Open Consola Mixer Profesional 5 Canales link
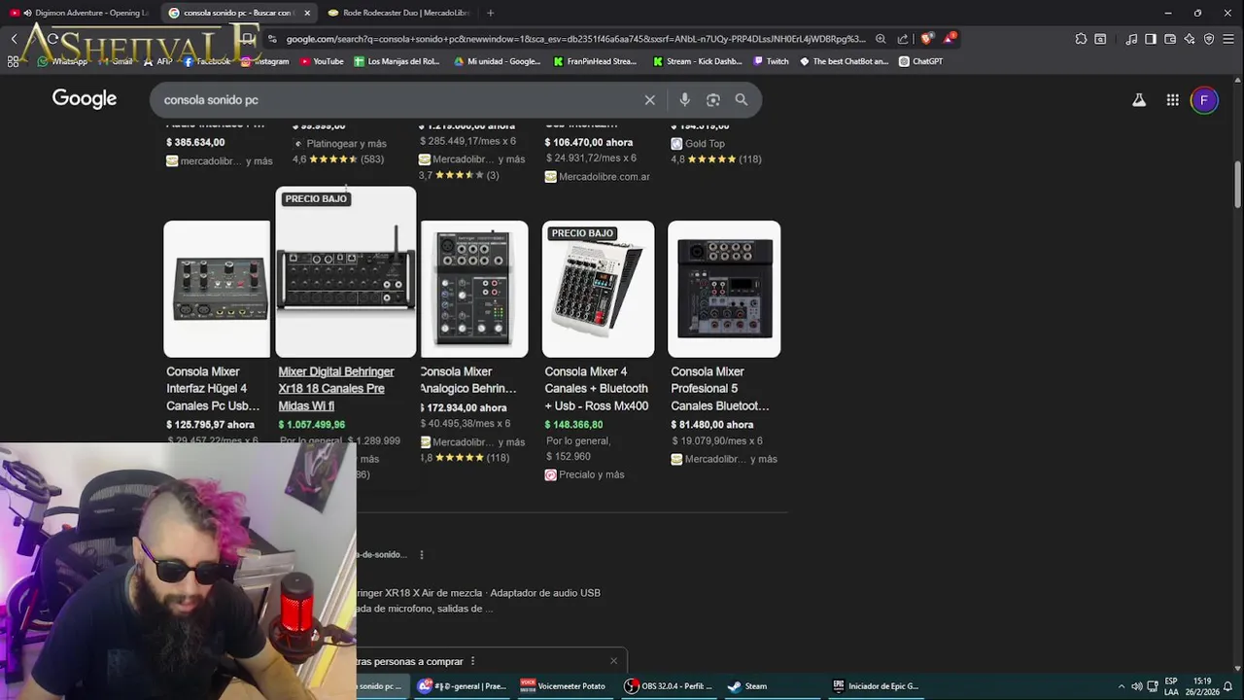Image resolution: width=1244 pixels, height=700 pixels. pyautogui.click(x=720, y=389)
